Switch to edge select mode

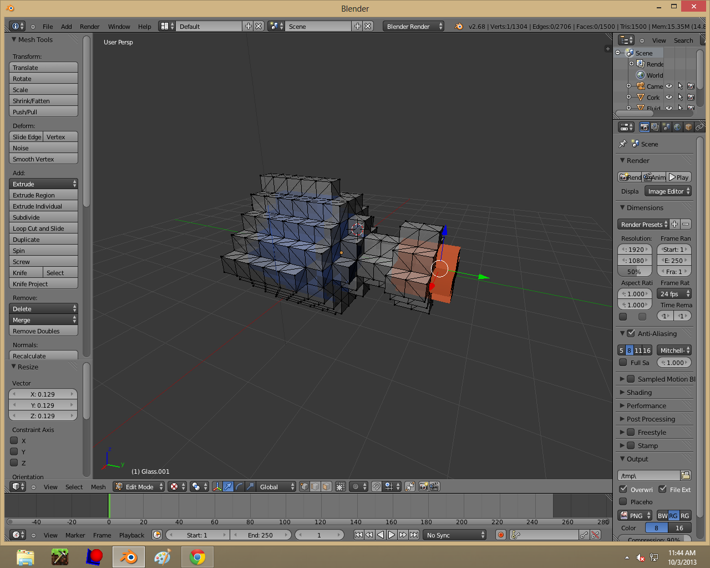[315, 486]
